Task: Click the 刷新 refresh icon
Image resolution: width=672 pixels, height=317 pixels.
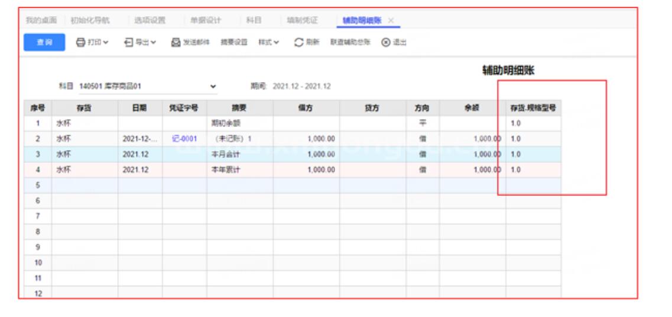Action: 298,43
